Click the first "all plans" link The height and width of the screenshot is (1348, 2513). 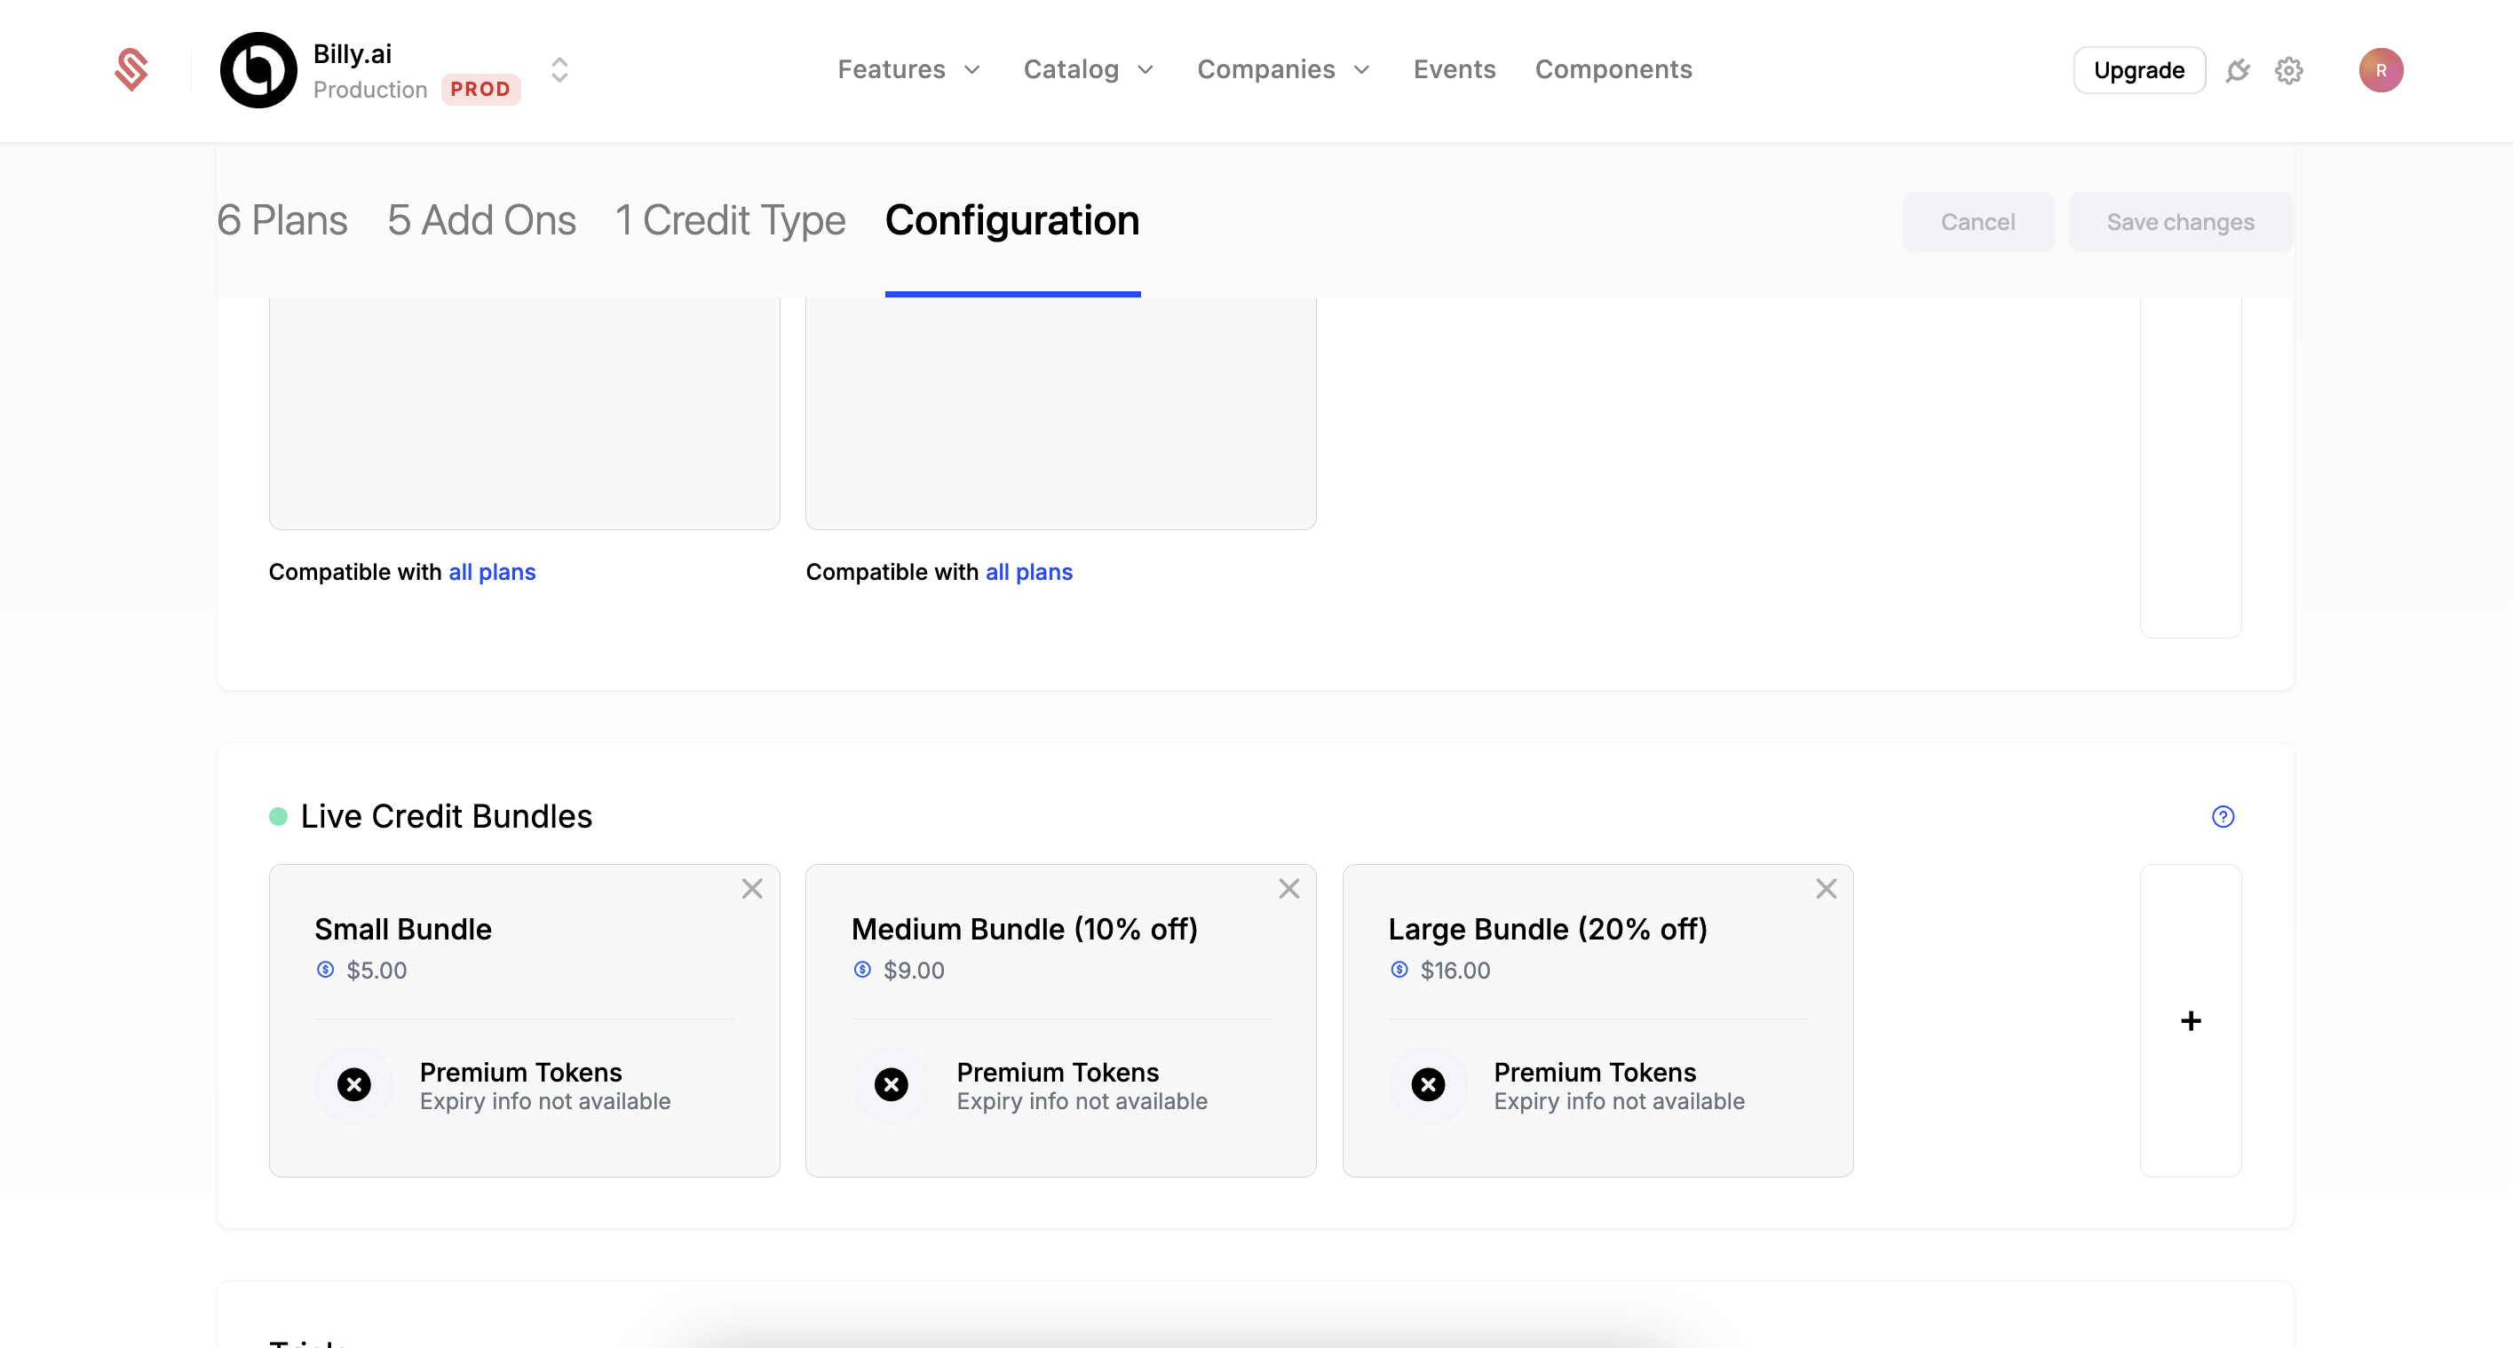point(492,572)
